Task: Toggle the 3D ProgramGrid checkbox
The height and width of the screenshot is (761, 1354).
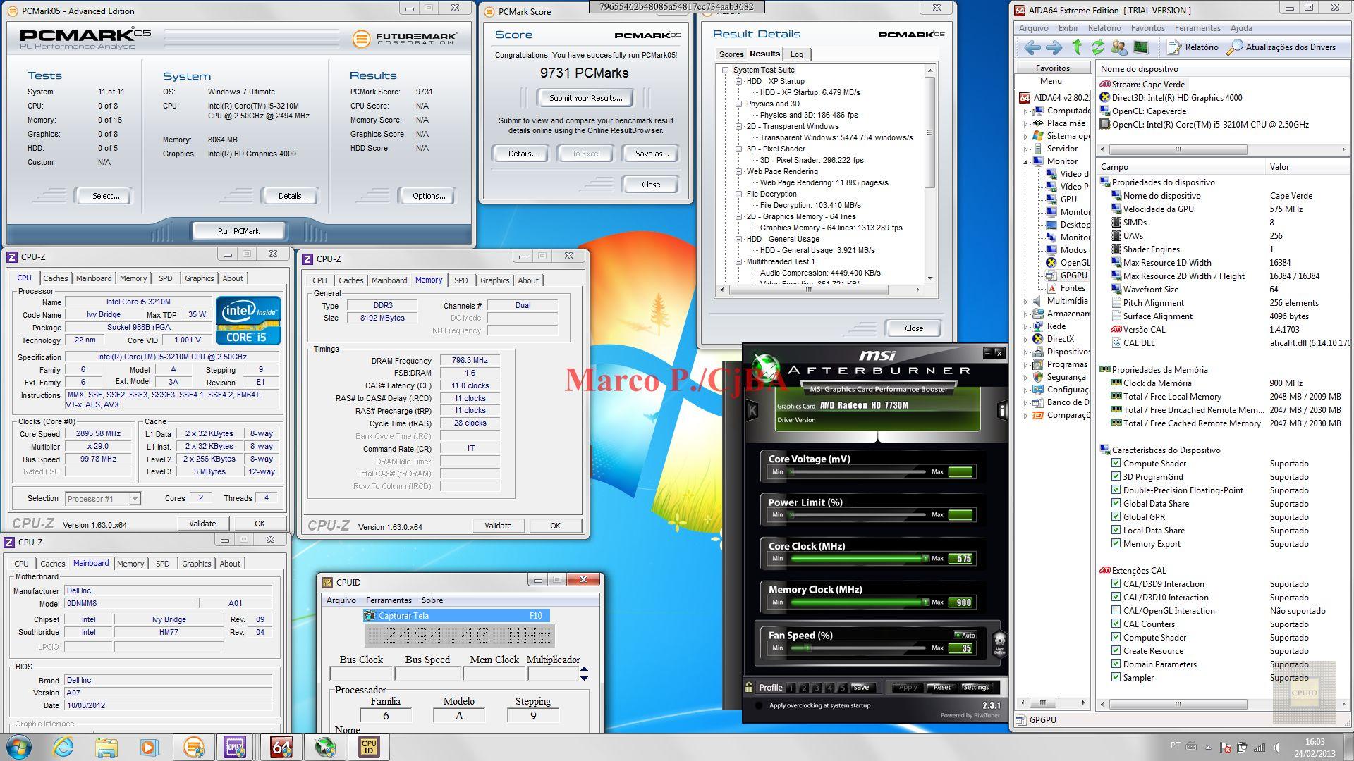Action: (1116, 476)
